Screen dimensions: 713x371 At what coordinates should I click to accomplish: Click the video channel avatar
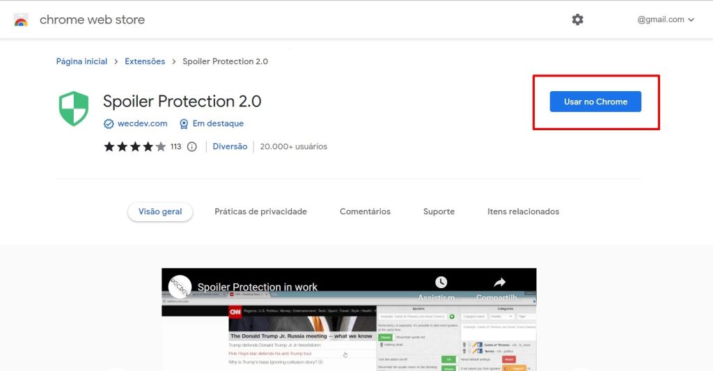(x=180, y=287)
